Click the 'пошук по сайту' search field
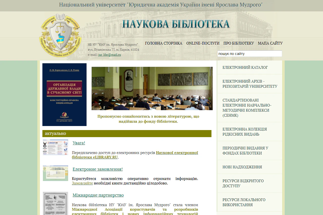 coord(249,53)
